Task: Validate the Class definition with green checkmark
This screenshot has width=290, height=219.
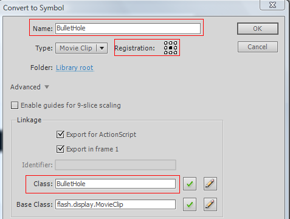Action: pyautogui.click(x=190, y=184)
